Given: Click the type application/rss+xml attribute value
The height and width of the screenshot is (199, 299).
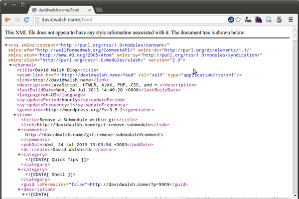Looking at the screenshot, I should coord(209,75).
